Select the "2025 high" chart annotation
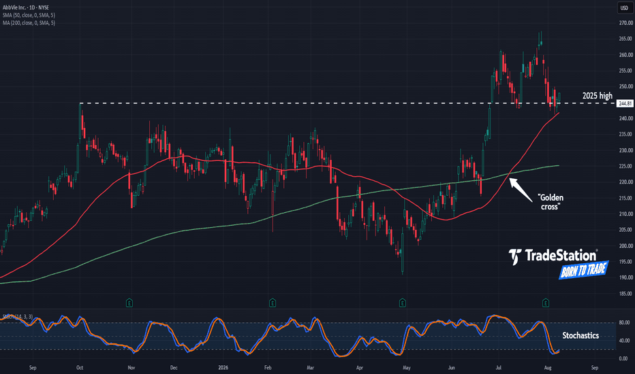Viewport: 635px width, 374px height. (598, 96)
